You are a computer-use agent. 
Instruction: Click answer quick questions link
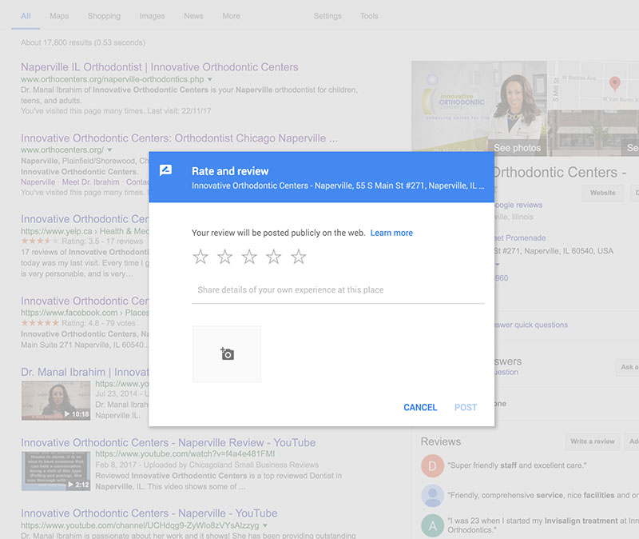pyautogui.click(x=531, y=325)
